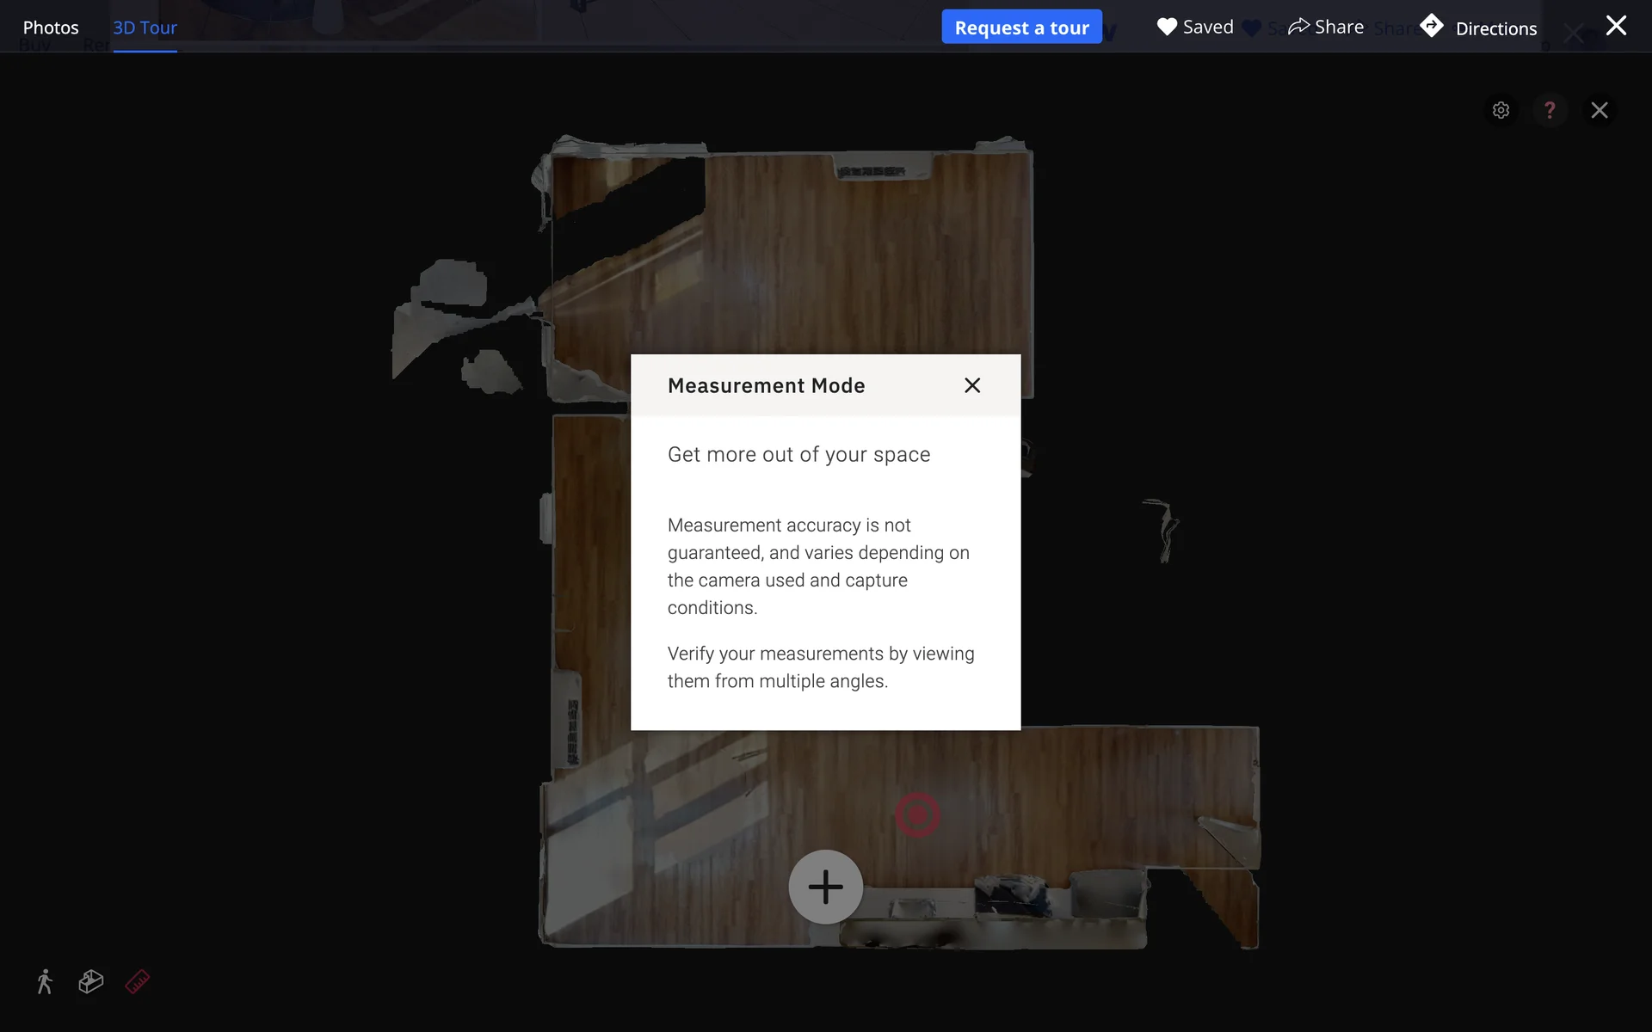Close the media viewer with the top-right X
The width and height of the screenshot is (1652, 1032).
[1616, 26]
